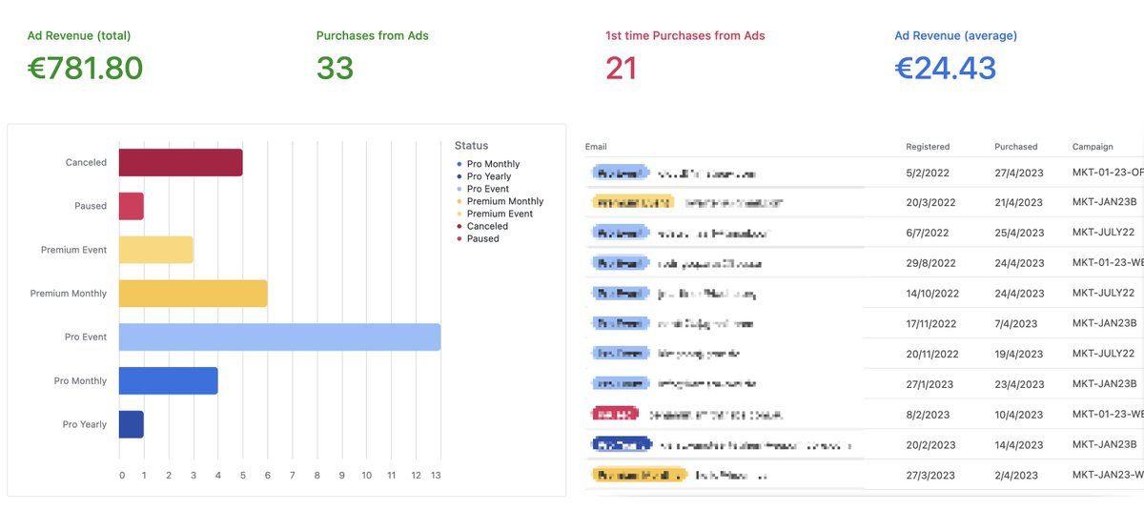Click the Pro Yearly chart bar
This screenshot has height=531, width=1144.
point(131,424)
